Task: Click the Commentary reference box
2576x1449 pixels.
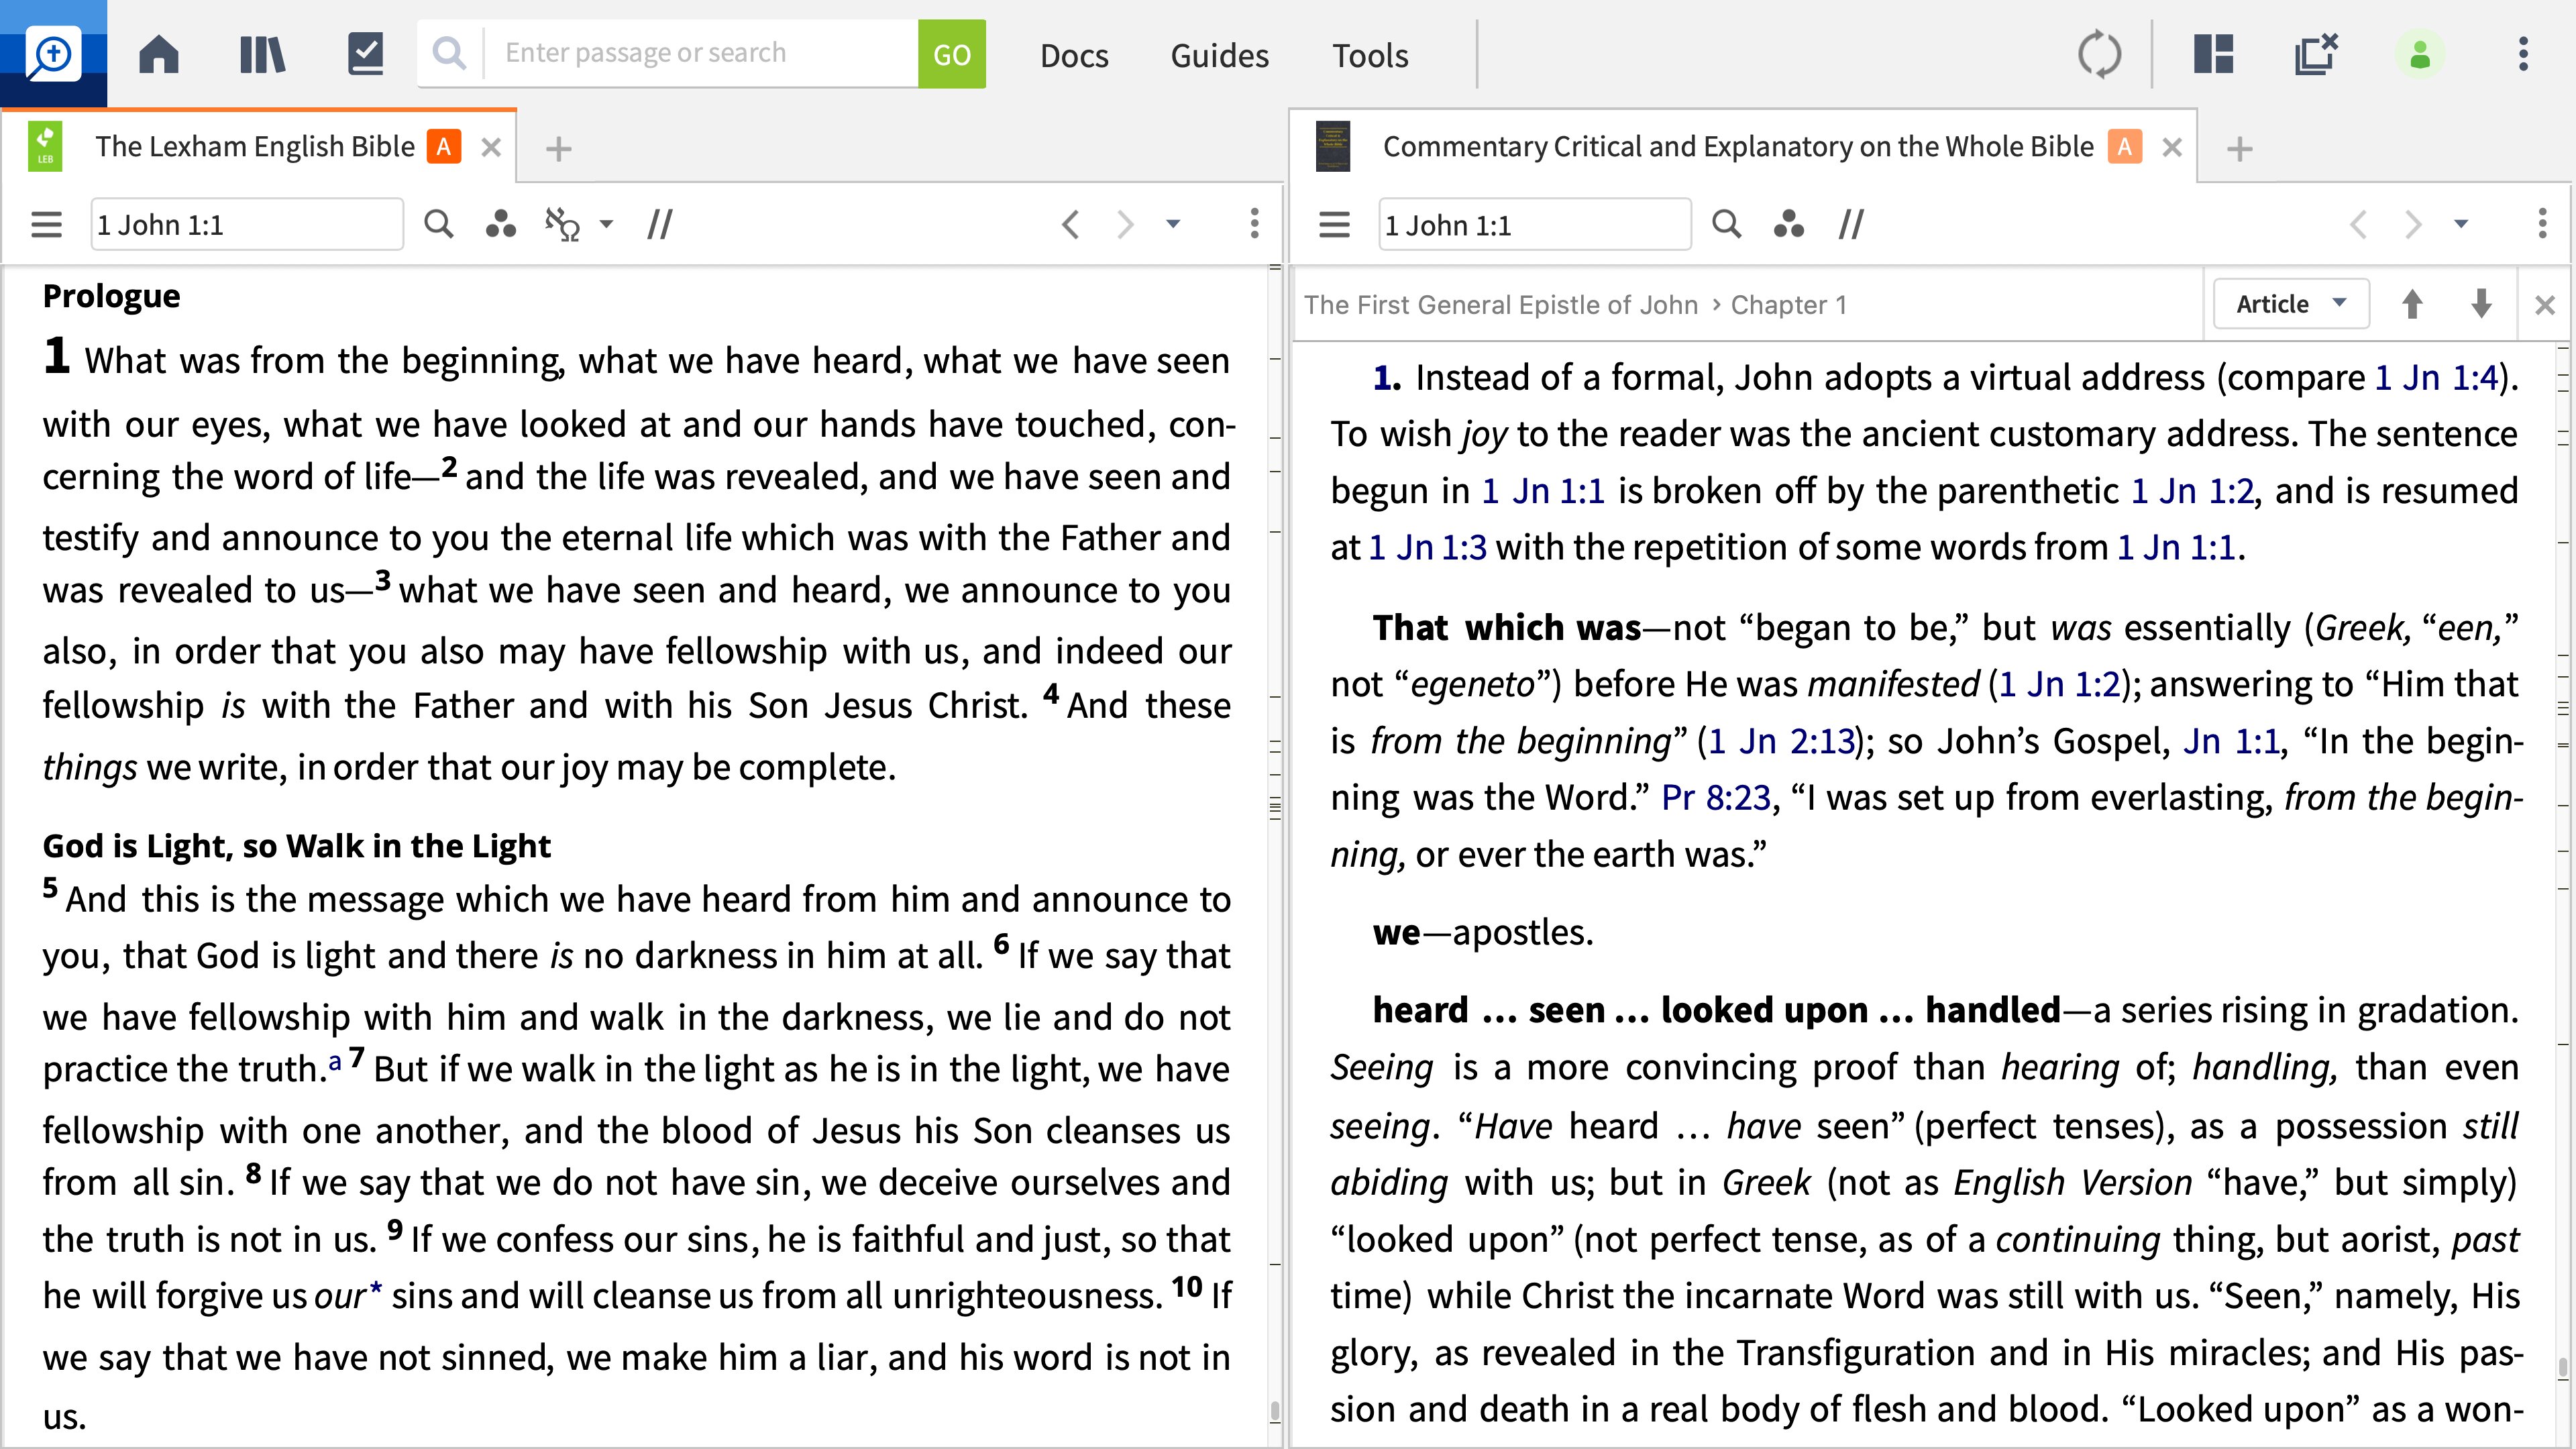Action: (x=1534, y=224)
